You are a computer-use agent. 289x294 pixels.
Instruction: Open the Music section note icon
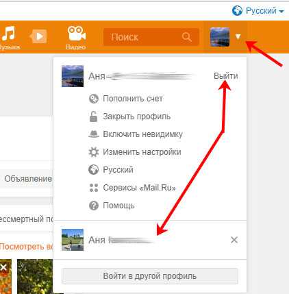pos(8,33)
